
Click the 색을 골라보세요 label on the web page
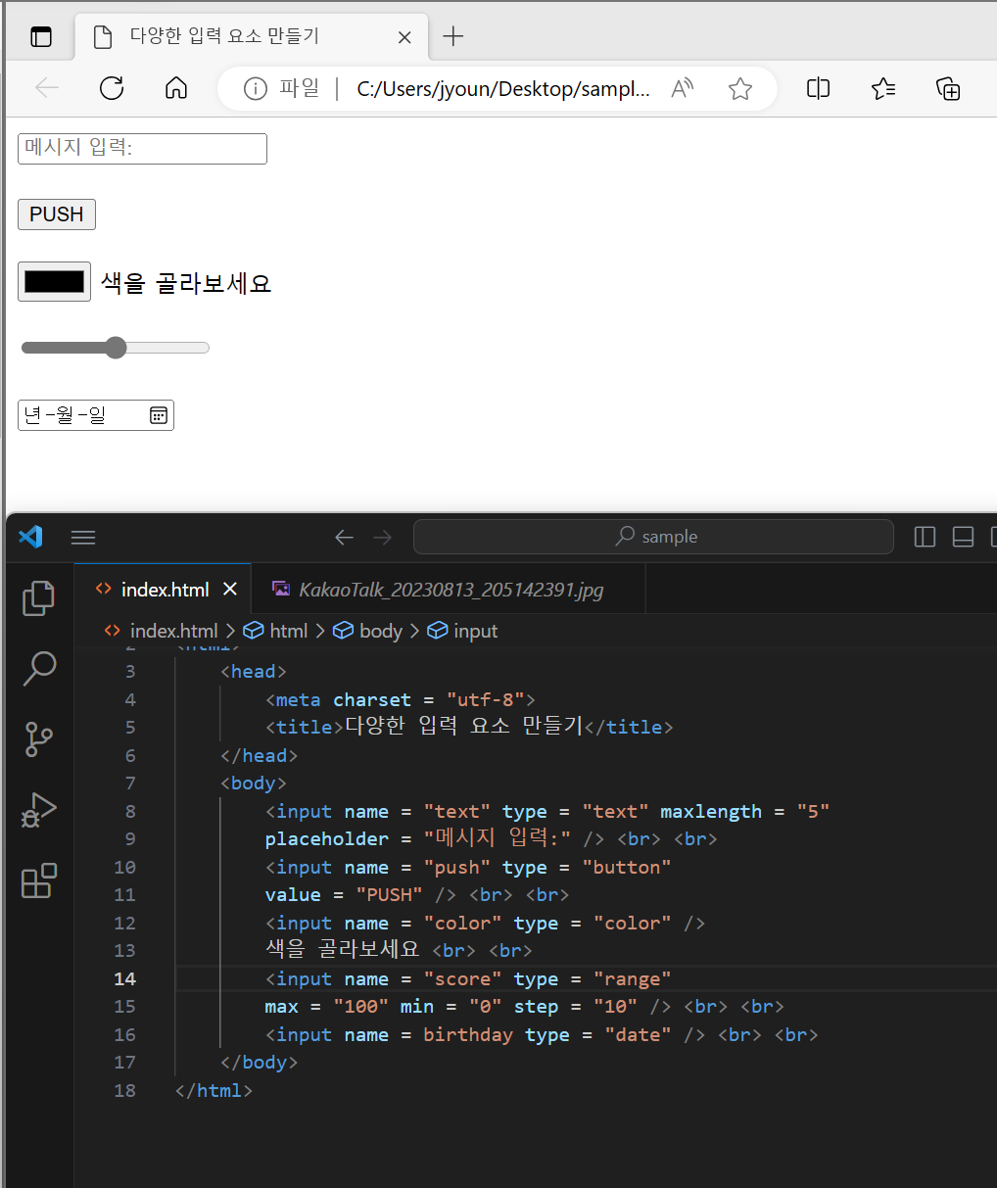186,283
